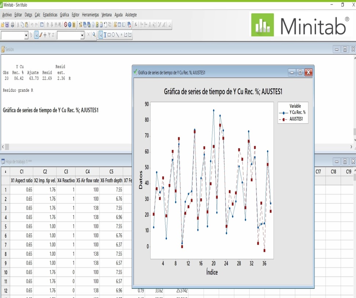Select the Text T annotation tool
Image resolution: width=356 pixels, height=298 pixels.
click(x=105, y=35)
